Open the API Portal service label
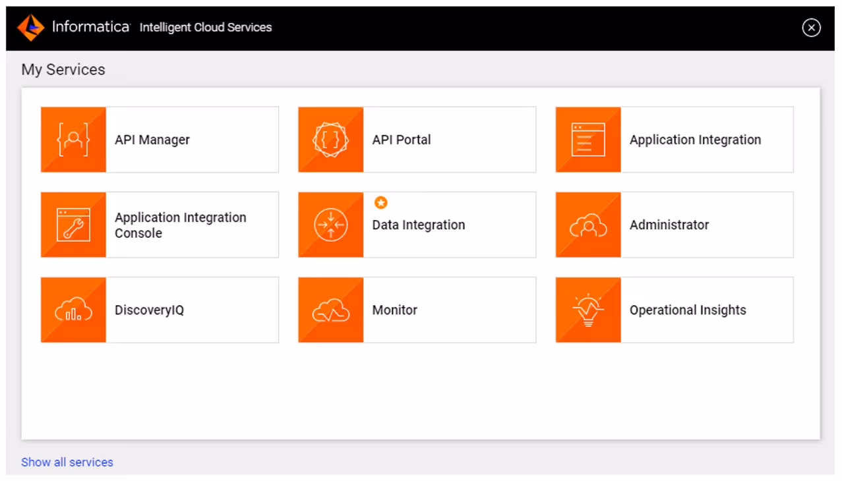Image resolution: width=842 pixels, height=481 pixels. point(402,140)
